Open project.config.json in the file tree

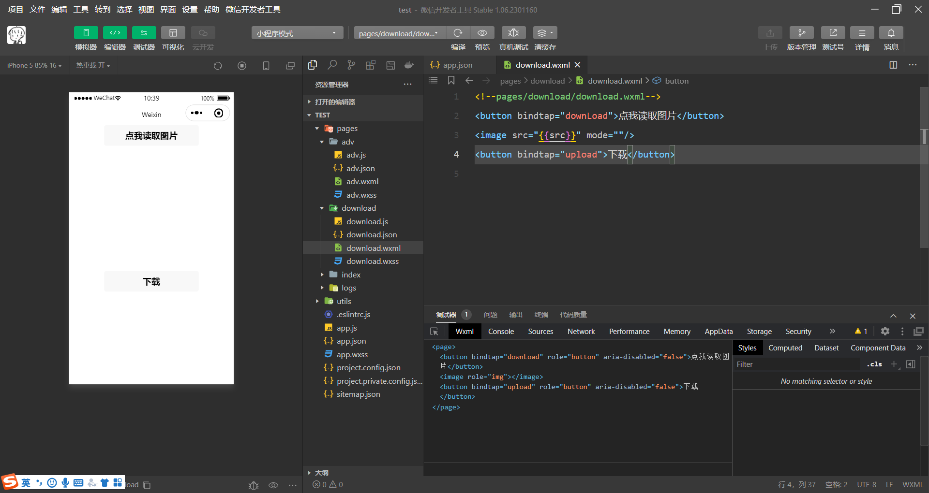click(363, 367)
